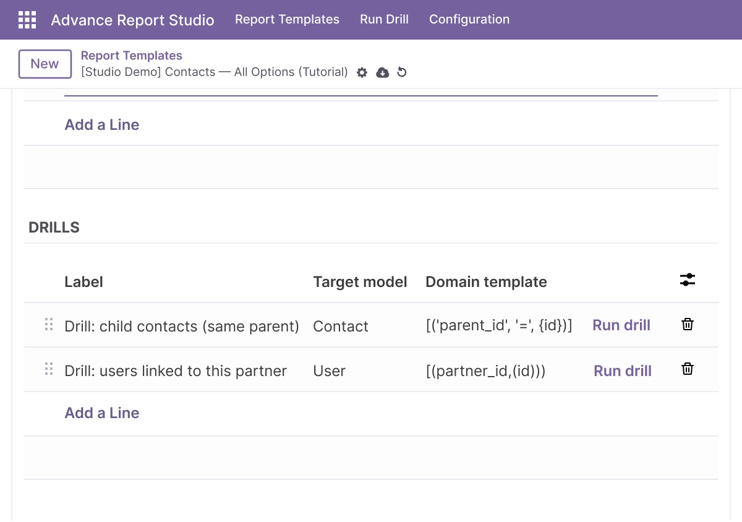This screenshot has height=522, width=742.
Task: Go to Report Templates breadcrumb link
Action: 132,56
